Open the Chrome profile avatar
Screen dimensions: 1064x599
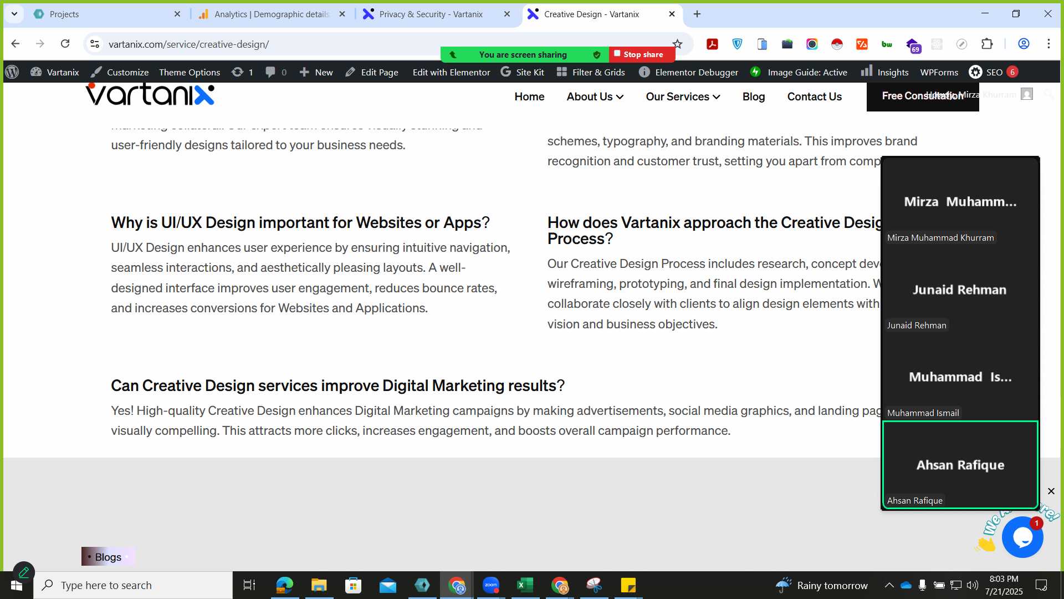pyautogui.click(x=1024, y=44)
